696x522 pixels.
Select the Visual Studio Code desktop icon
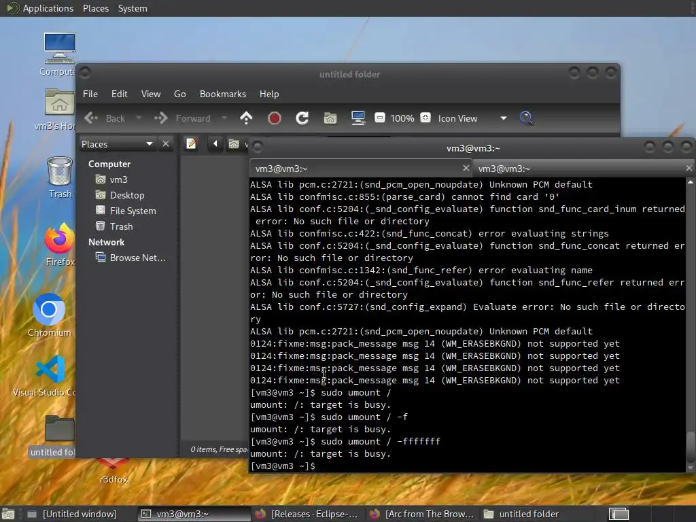(x=49, y=376)
